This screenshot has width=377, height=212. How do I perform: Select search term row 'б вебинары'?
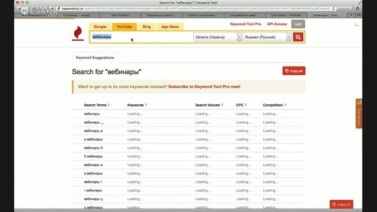[188, 157]
